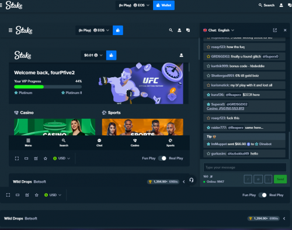The height and width of the screenshot is (230, 292).
Task: Open live stats chart icon in the middle game toolbar
Action: (36, 159)
